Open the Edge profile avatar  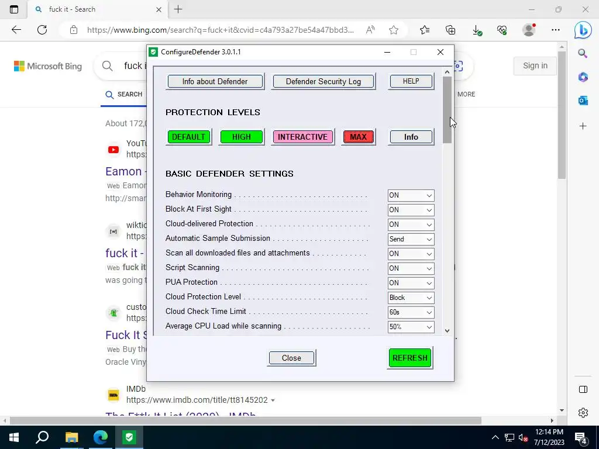coord(529,30)
